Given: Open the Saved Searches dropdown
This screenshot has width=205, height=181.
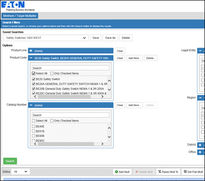Looking at the screenshot, I should 46,38.
